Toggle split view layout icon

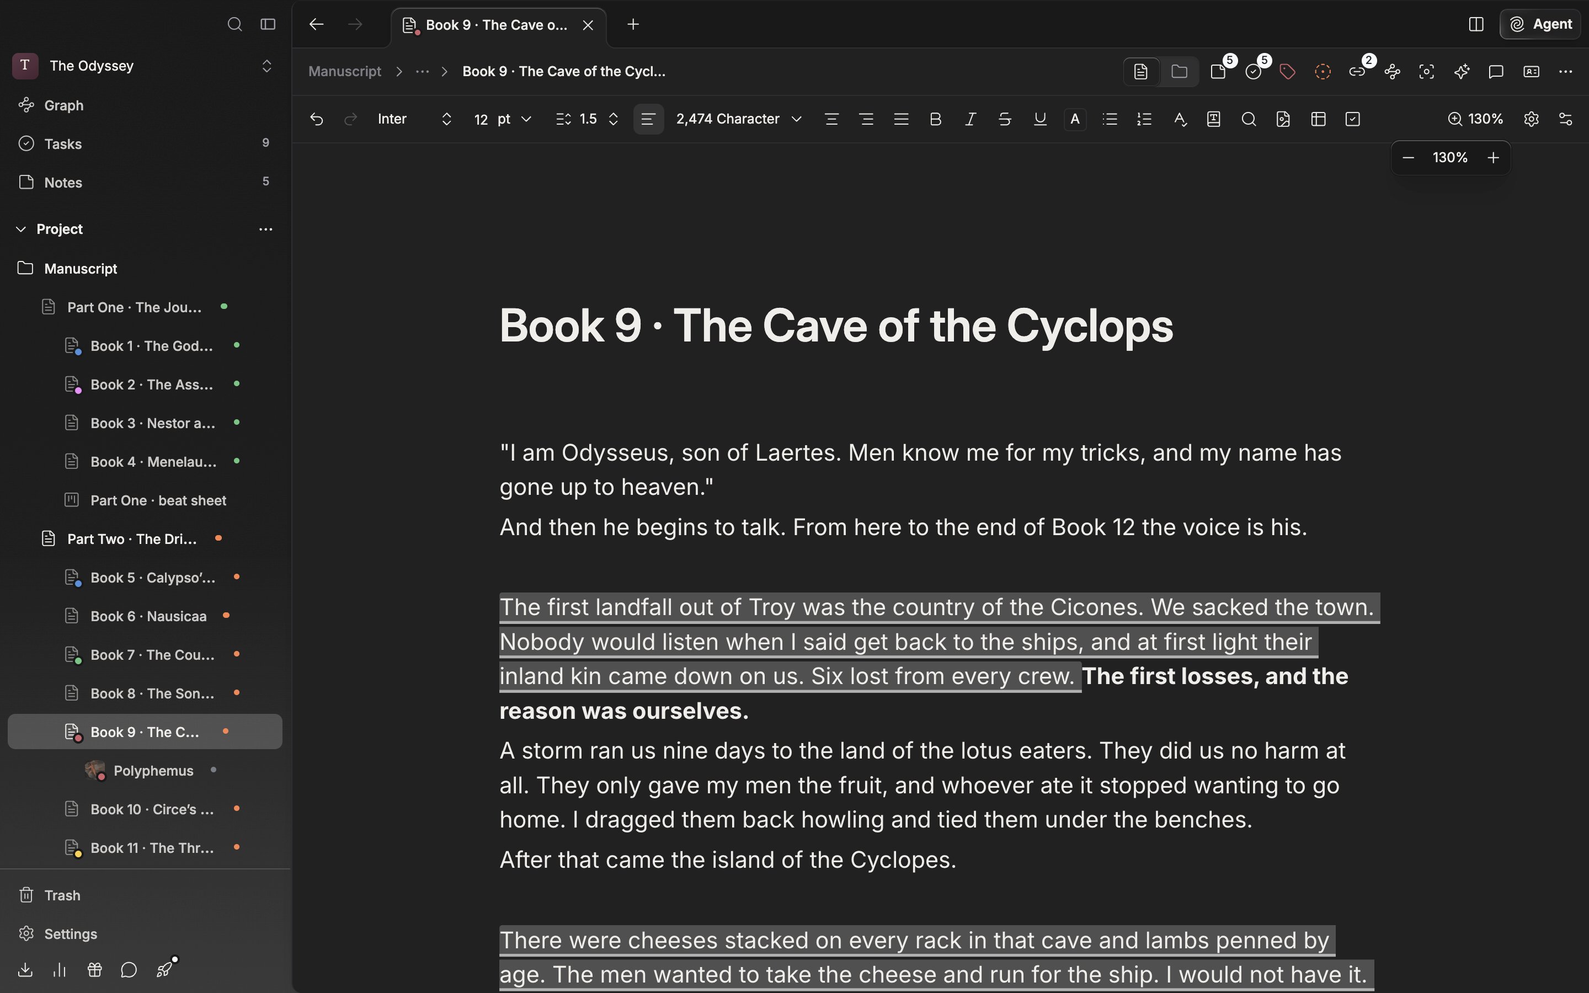coord(1476,24)
